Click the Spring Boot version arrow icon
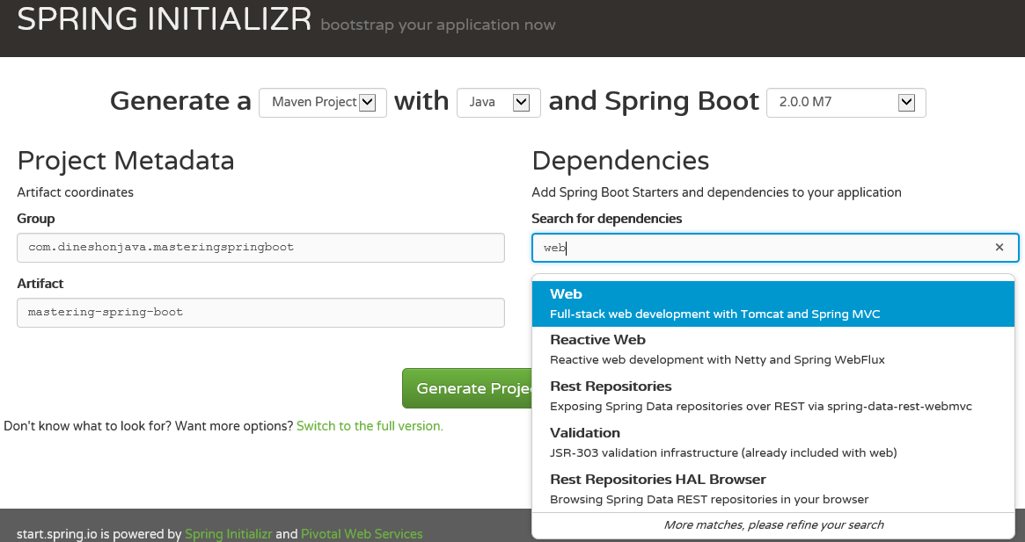The width and height of the screenshot is (1025, 542). click(906, 103)
